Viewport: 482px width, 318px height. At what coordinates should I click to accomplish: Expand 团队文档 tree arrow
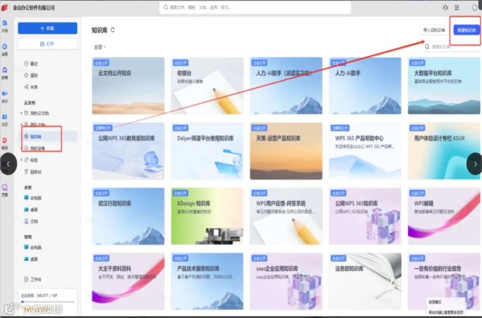coord(21,125)
